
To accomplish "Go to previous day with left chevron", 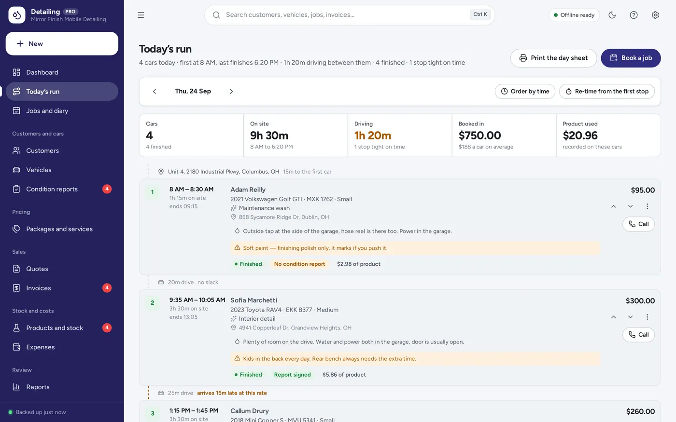I will pos(155,91).
